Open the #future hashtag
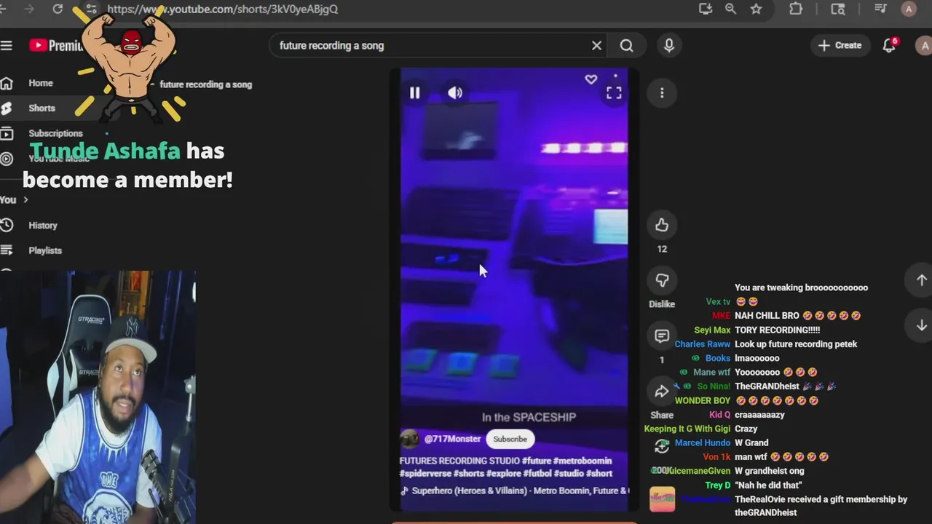 536,461
